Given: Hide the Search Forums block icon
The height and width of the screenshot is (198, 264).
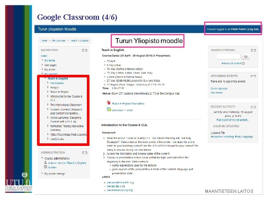Looking at the screenshot, I should [x=252, y=50].
